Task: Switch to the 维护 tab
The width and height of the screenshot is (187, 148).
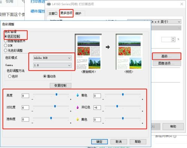Action: (x=78, y=13)
